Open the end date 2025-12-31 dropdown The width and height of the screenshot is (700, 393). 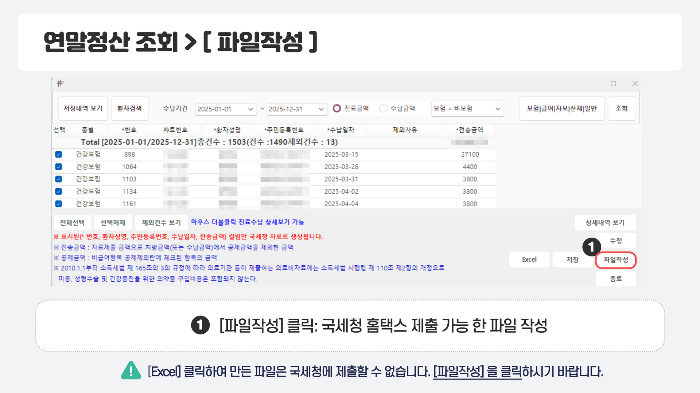coord(321,109)
